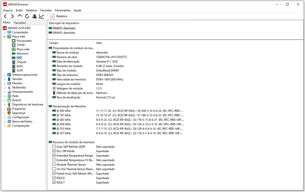The width and height of the screenshot is (305, 192).
Task: Expand the Multimídia node
Action: 5,88
